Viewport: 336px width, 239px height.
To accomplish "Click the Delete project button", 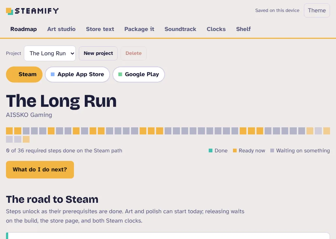I will [x=134, y=53].
